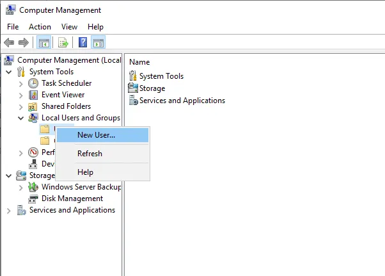Select Event Viewer in the tree
The width and height of the screenshot is (385, 276).
(63, 95)
